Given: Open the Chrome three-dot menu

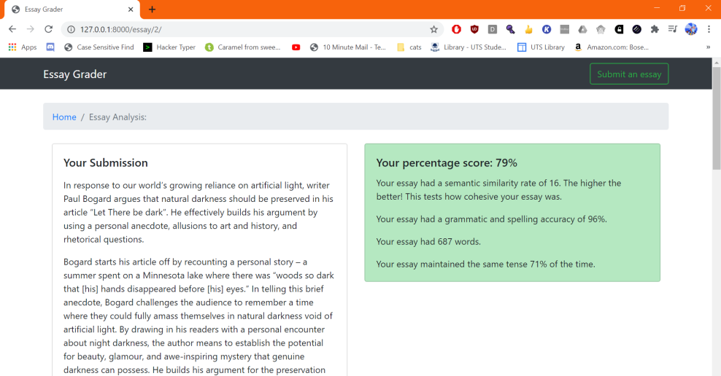Looking at the screenshot, I should click(x=709, y=29).
